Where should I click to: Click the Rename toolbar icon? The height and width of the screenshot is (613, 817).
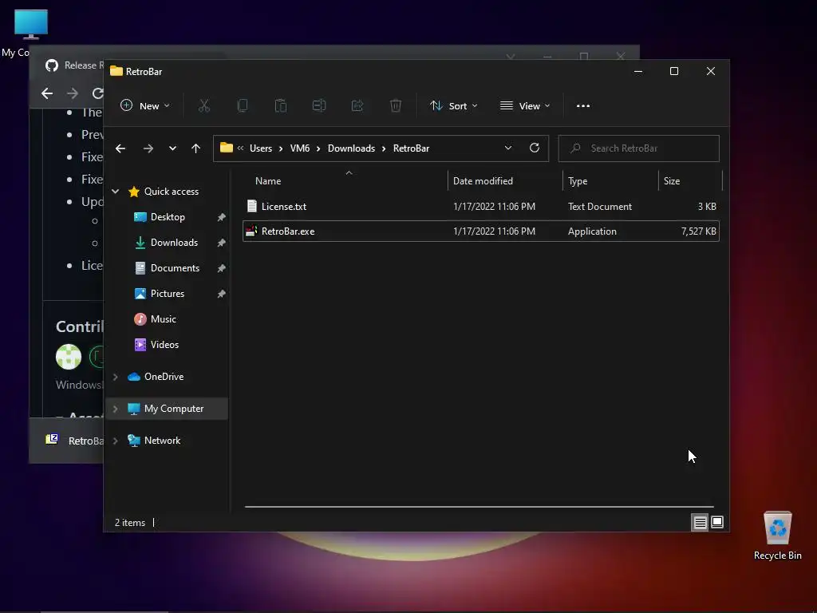(319, 106)
